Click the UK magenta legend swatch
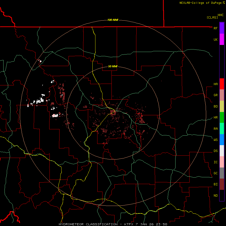The height and width of the screenshot is (226, 226). 222,39
